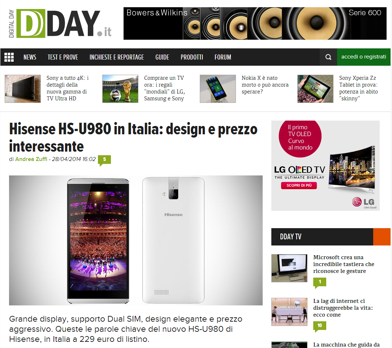Open the article's green comment bubble 5
The image size is (392, 348).
point(104,160)
